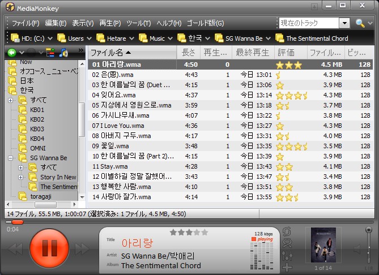Click the tree view layout icon
The width and height of the screenshot is (379, 275).
pyautogui.click(x=50, y=53)
